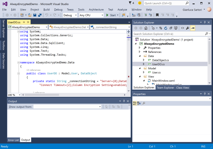This screenshot has height=149, width=213.
Task: Switch to the Team Explorer tab
Action: point(165,87)
